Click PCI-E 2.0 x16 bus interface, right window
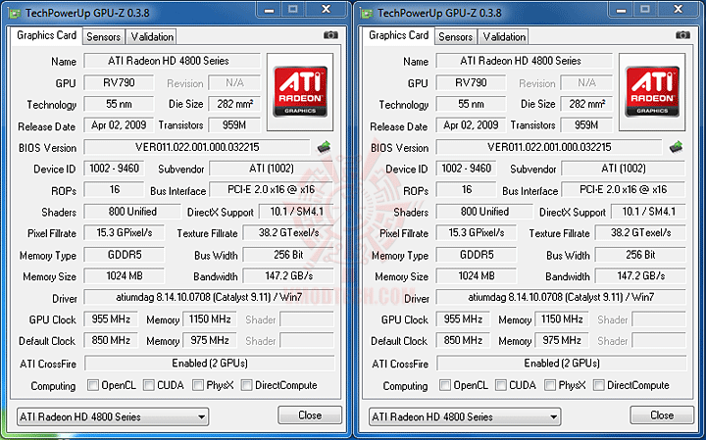The height and width of the screenshot is (440, 706). tap(624, 189)
